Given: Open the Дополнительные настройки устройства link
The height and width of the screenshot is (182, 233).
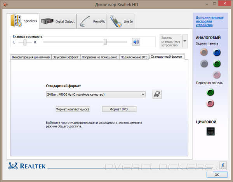Looking at the screenshot, I should click(x=210, y=21).
